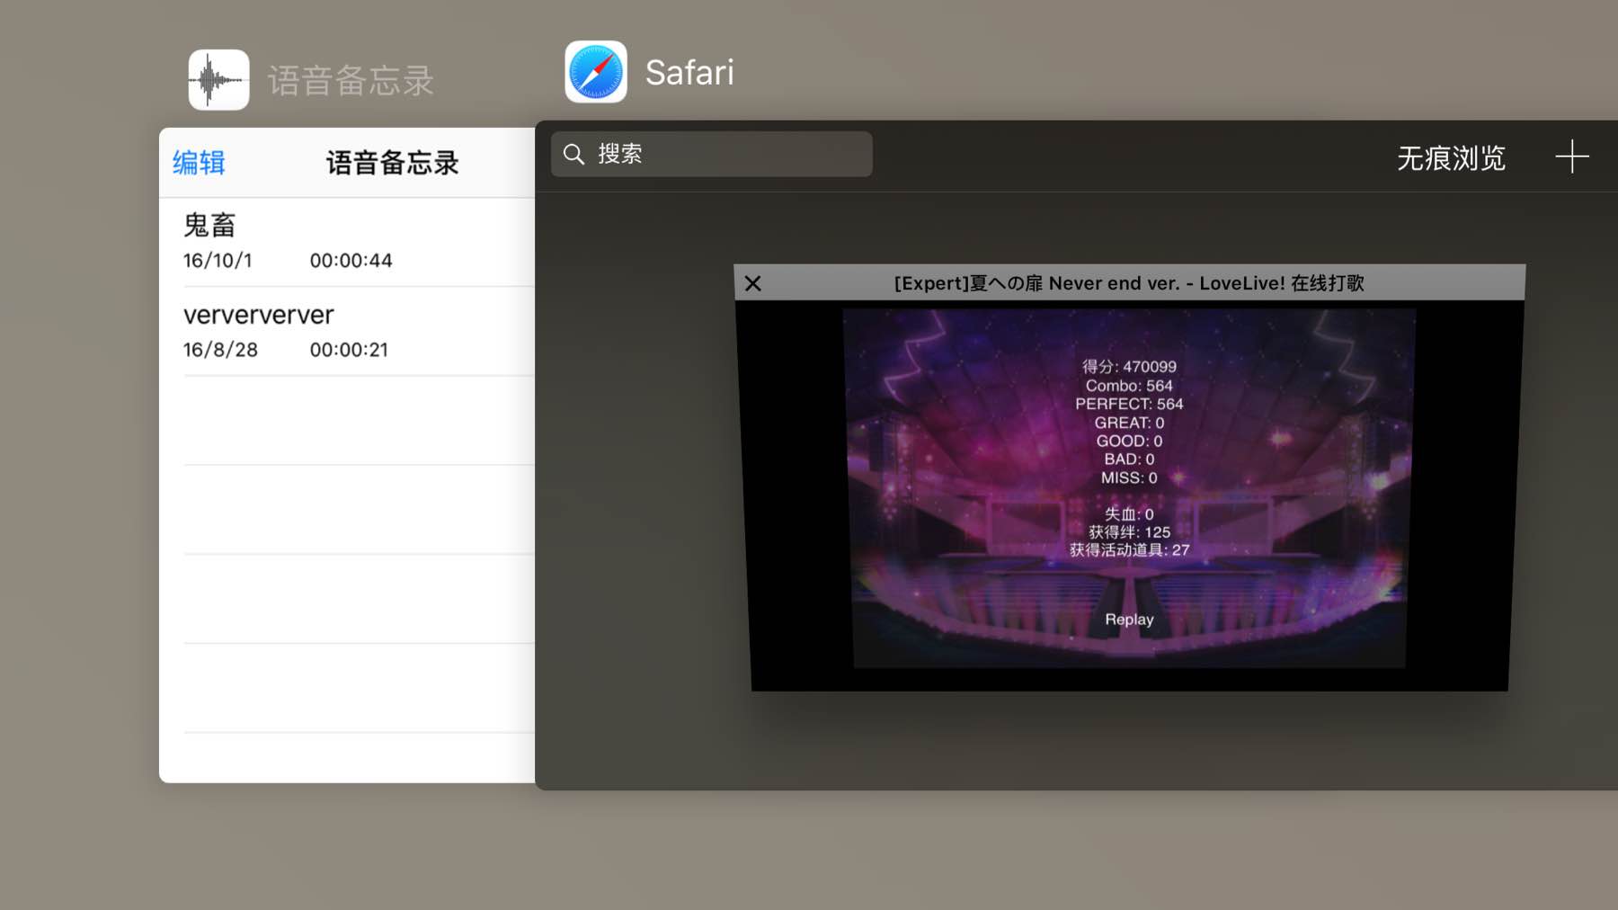Screen dimensions: 1618x910
Task: Tap the Safari app switcher label
Action: point(689,73)
